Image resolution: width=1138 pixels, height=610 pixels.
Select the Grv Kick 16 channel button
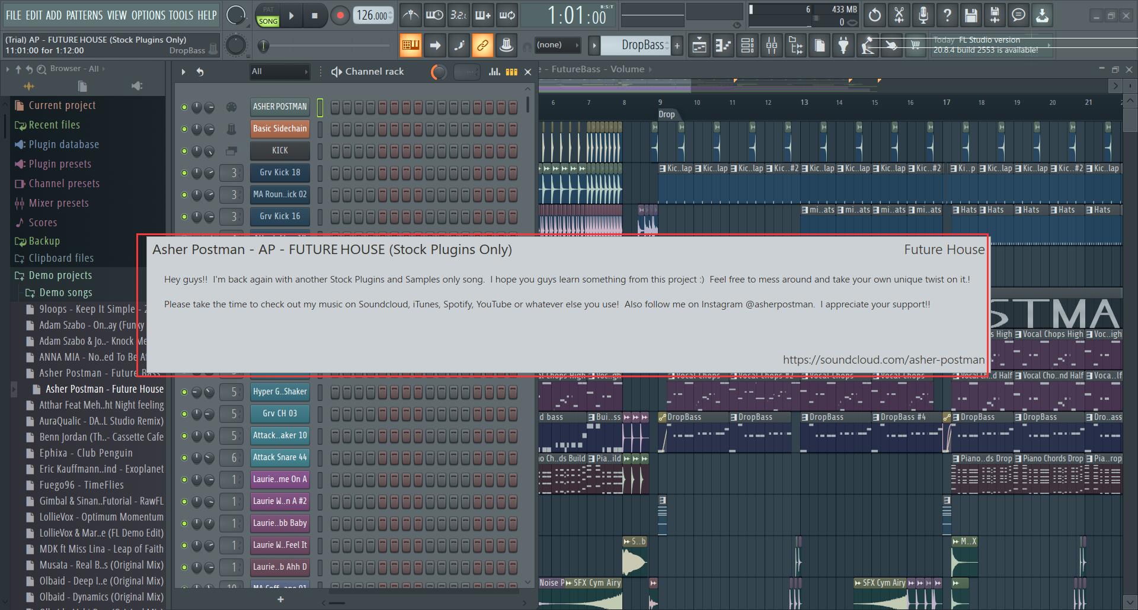[x=280, y=216]
